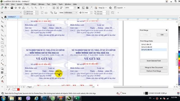Screen dimensions: 180x101
Task: Toggle apply layout to all pages
Action: pyautogui.click(x=52, y=13)
